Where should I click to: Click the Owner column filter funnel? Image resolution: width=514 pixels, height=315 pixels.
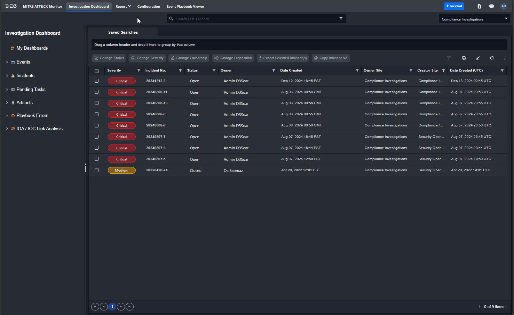(274, 71)
